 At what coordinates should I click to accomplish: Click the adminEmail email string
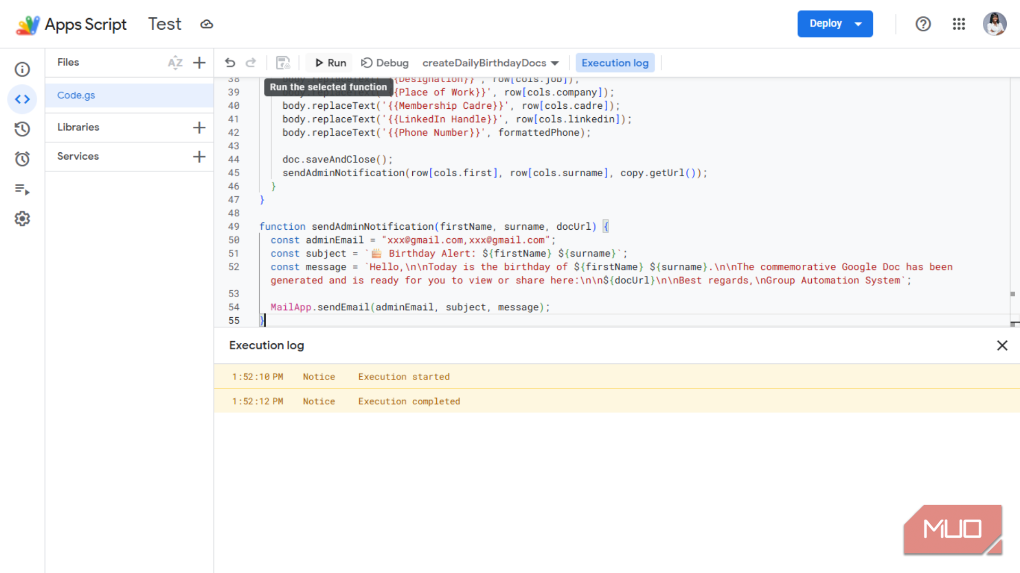tap(466, 240)
